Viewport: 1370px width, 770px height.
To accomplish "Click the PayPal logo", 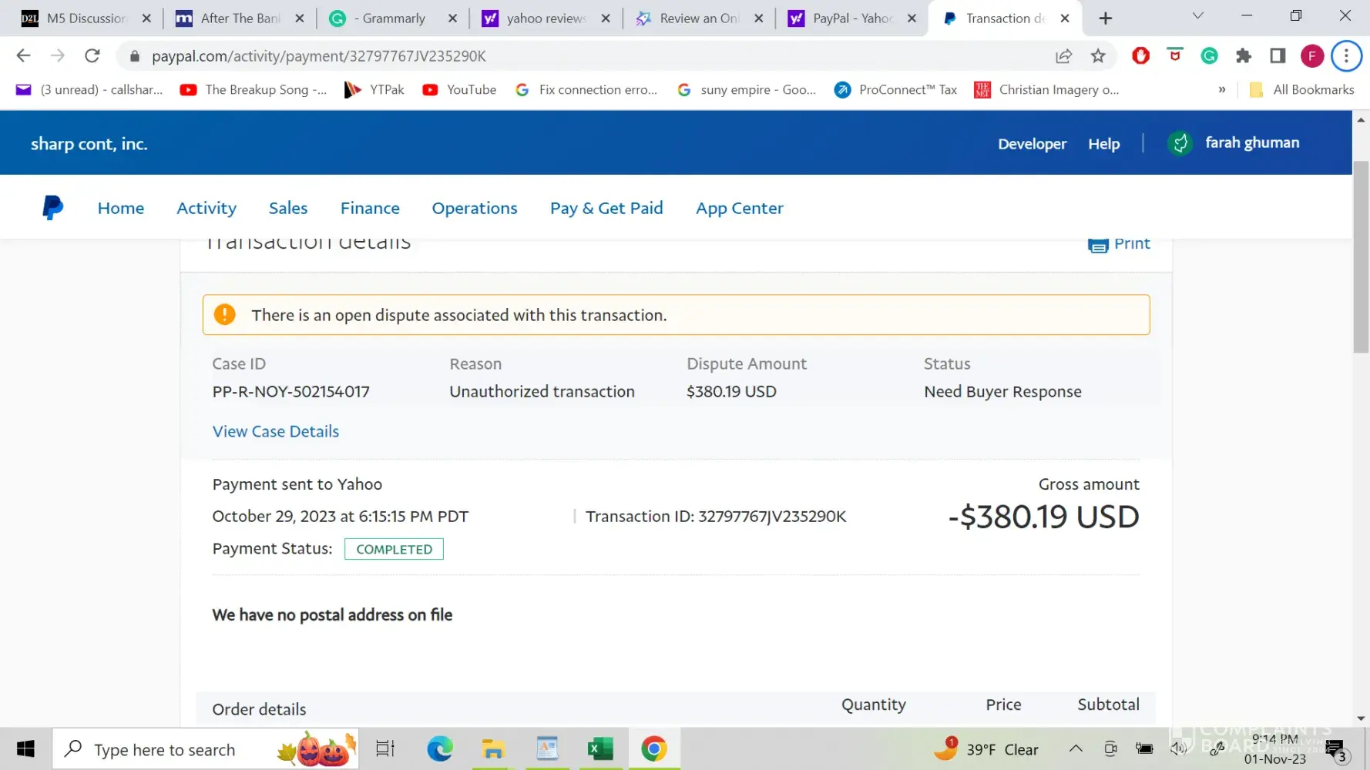I will [52, 208].
